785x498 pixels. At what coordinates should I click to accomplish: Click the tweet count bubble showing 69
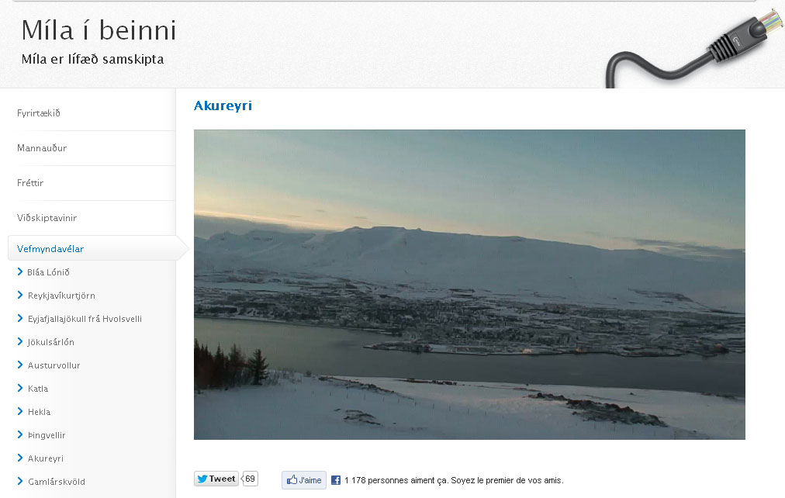tap(250, 479)
